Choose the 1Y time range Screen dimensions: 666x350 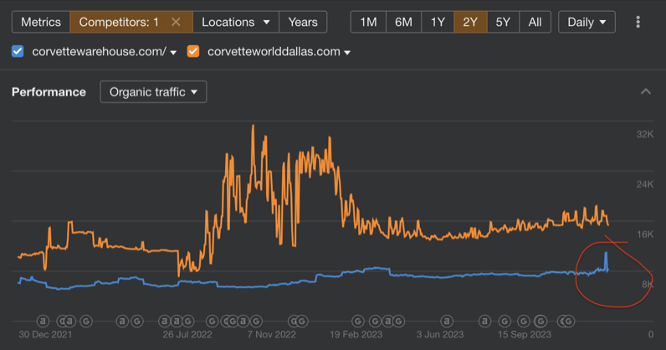[x=438, y=22]
